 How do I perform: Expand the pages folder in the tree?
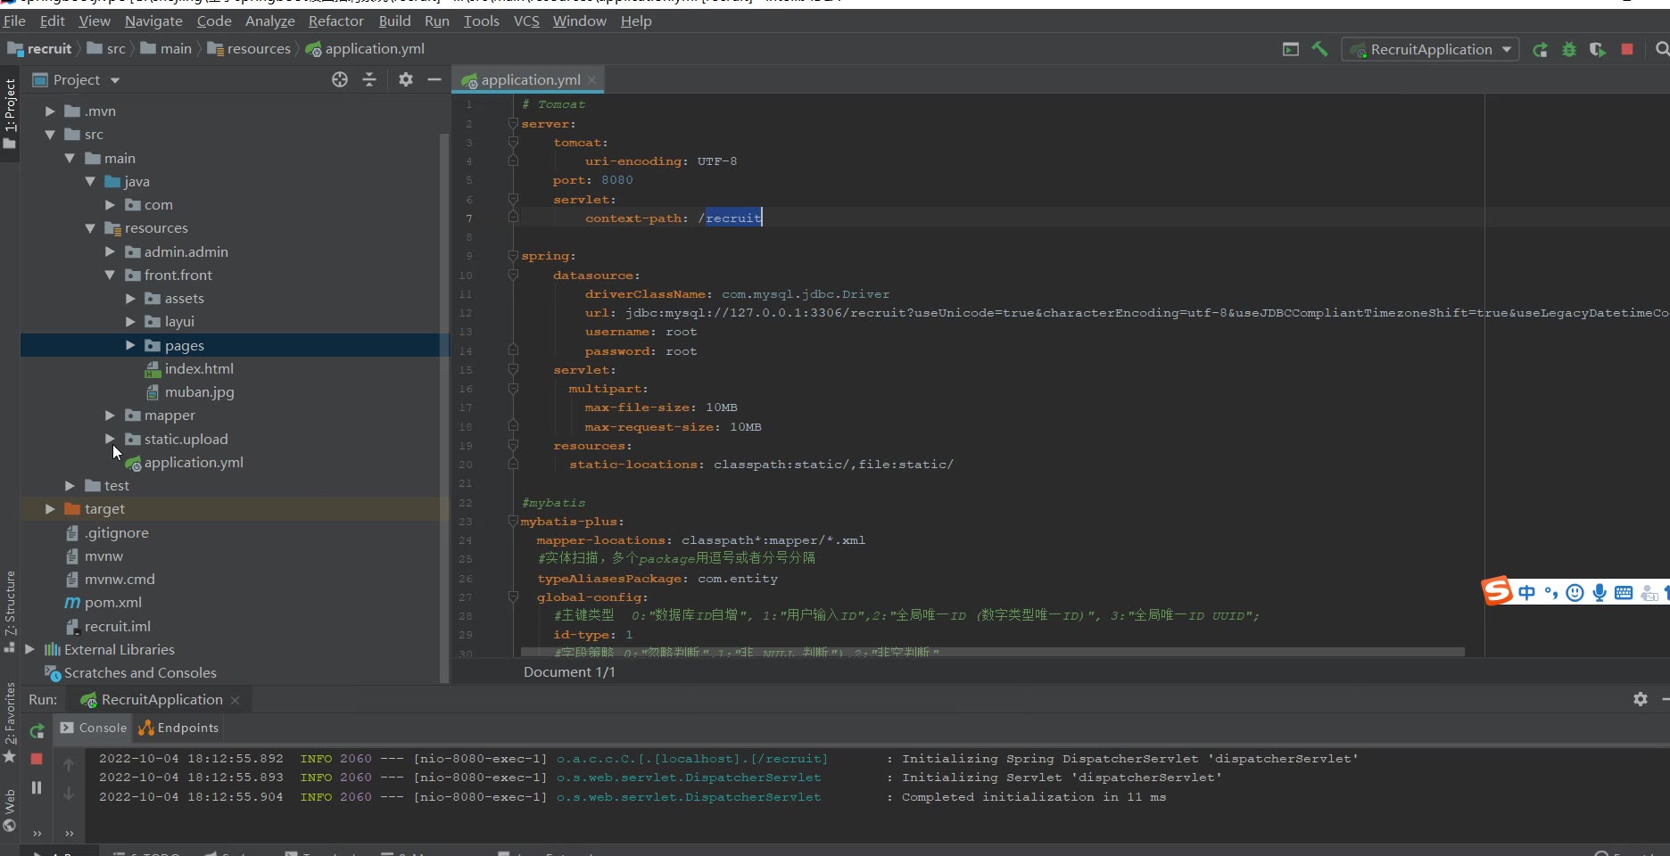[x=130, y=345]
